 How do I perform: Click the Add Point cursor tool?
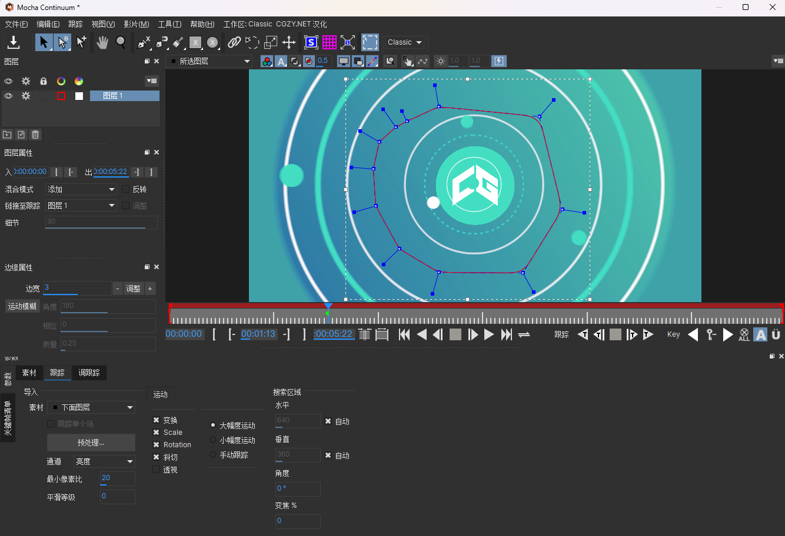81,42
